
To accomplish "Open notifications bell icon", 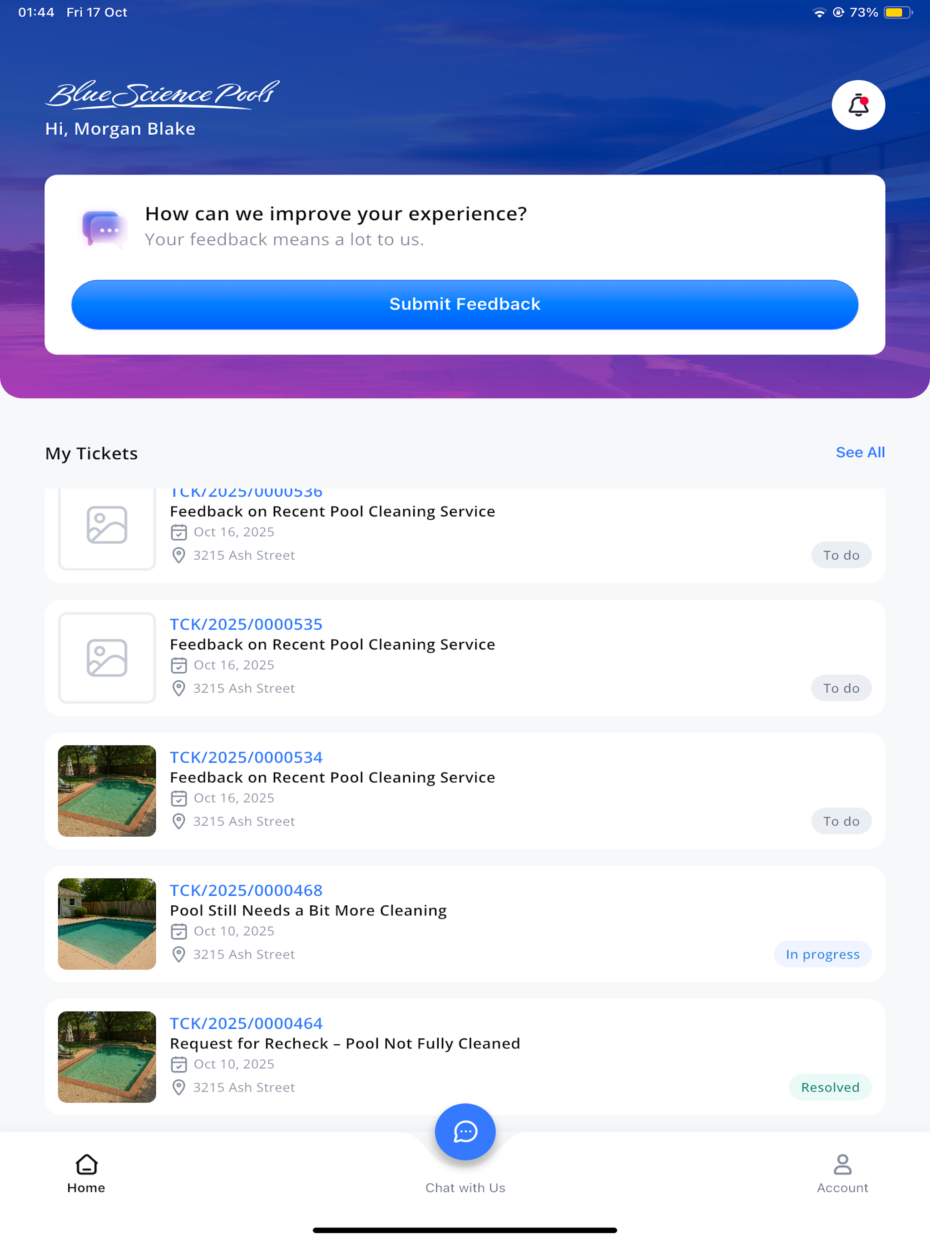I will point(858,105).
